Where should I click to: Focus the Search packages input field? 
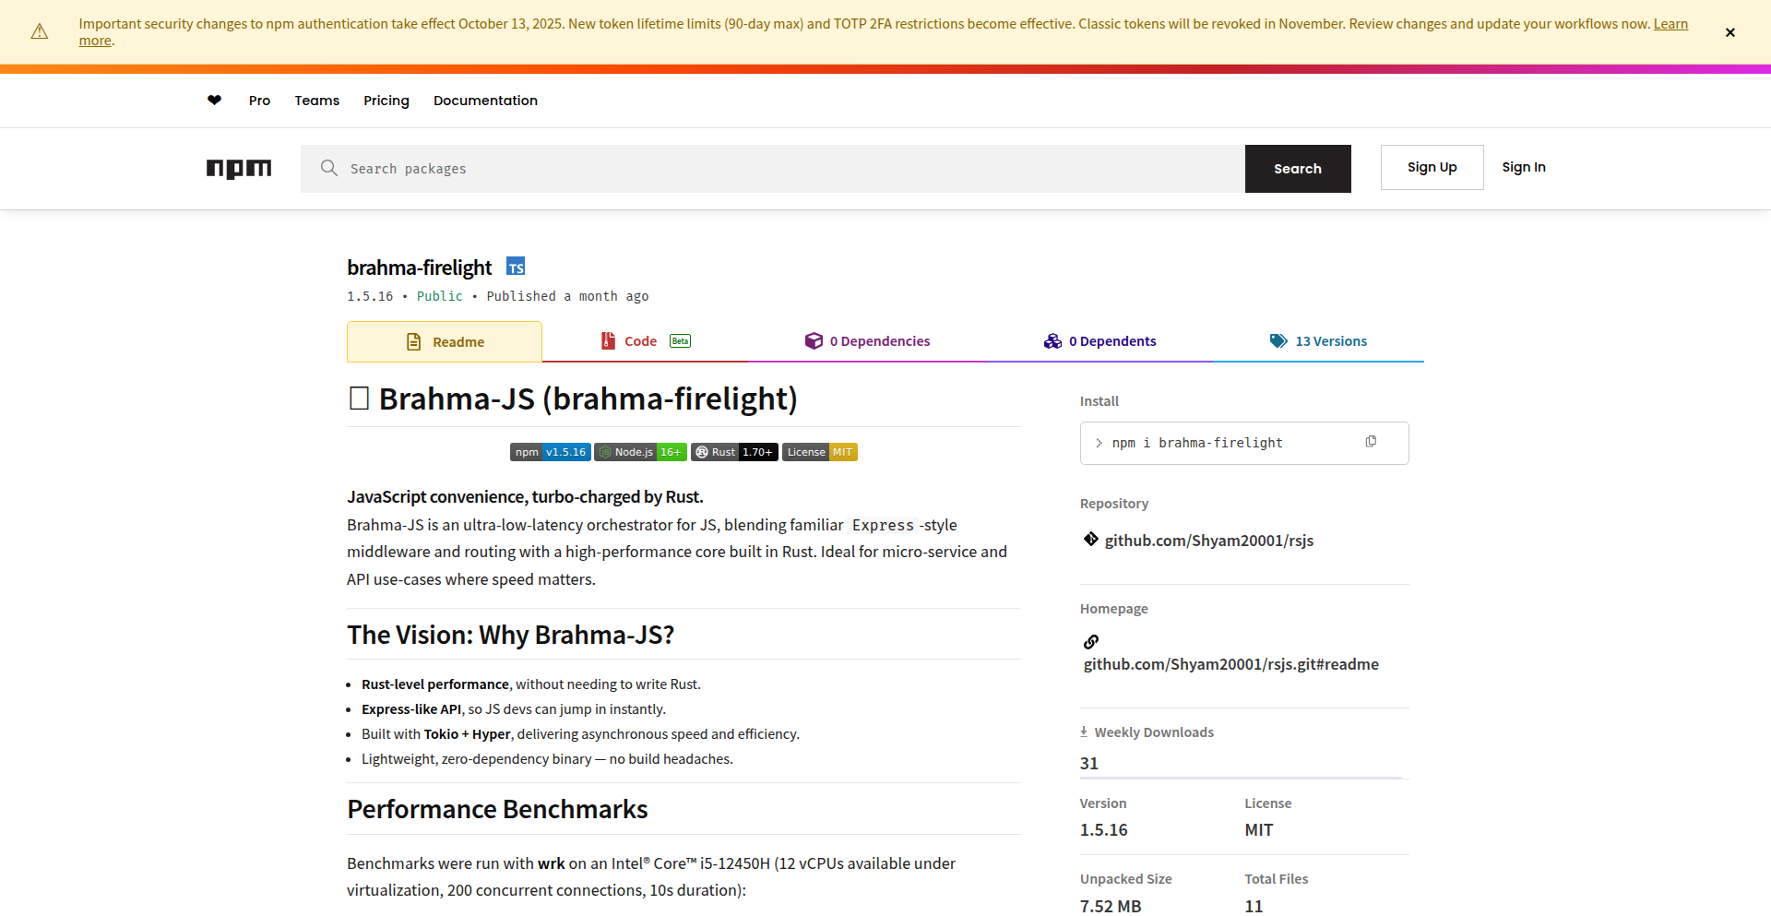(784, 169)
